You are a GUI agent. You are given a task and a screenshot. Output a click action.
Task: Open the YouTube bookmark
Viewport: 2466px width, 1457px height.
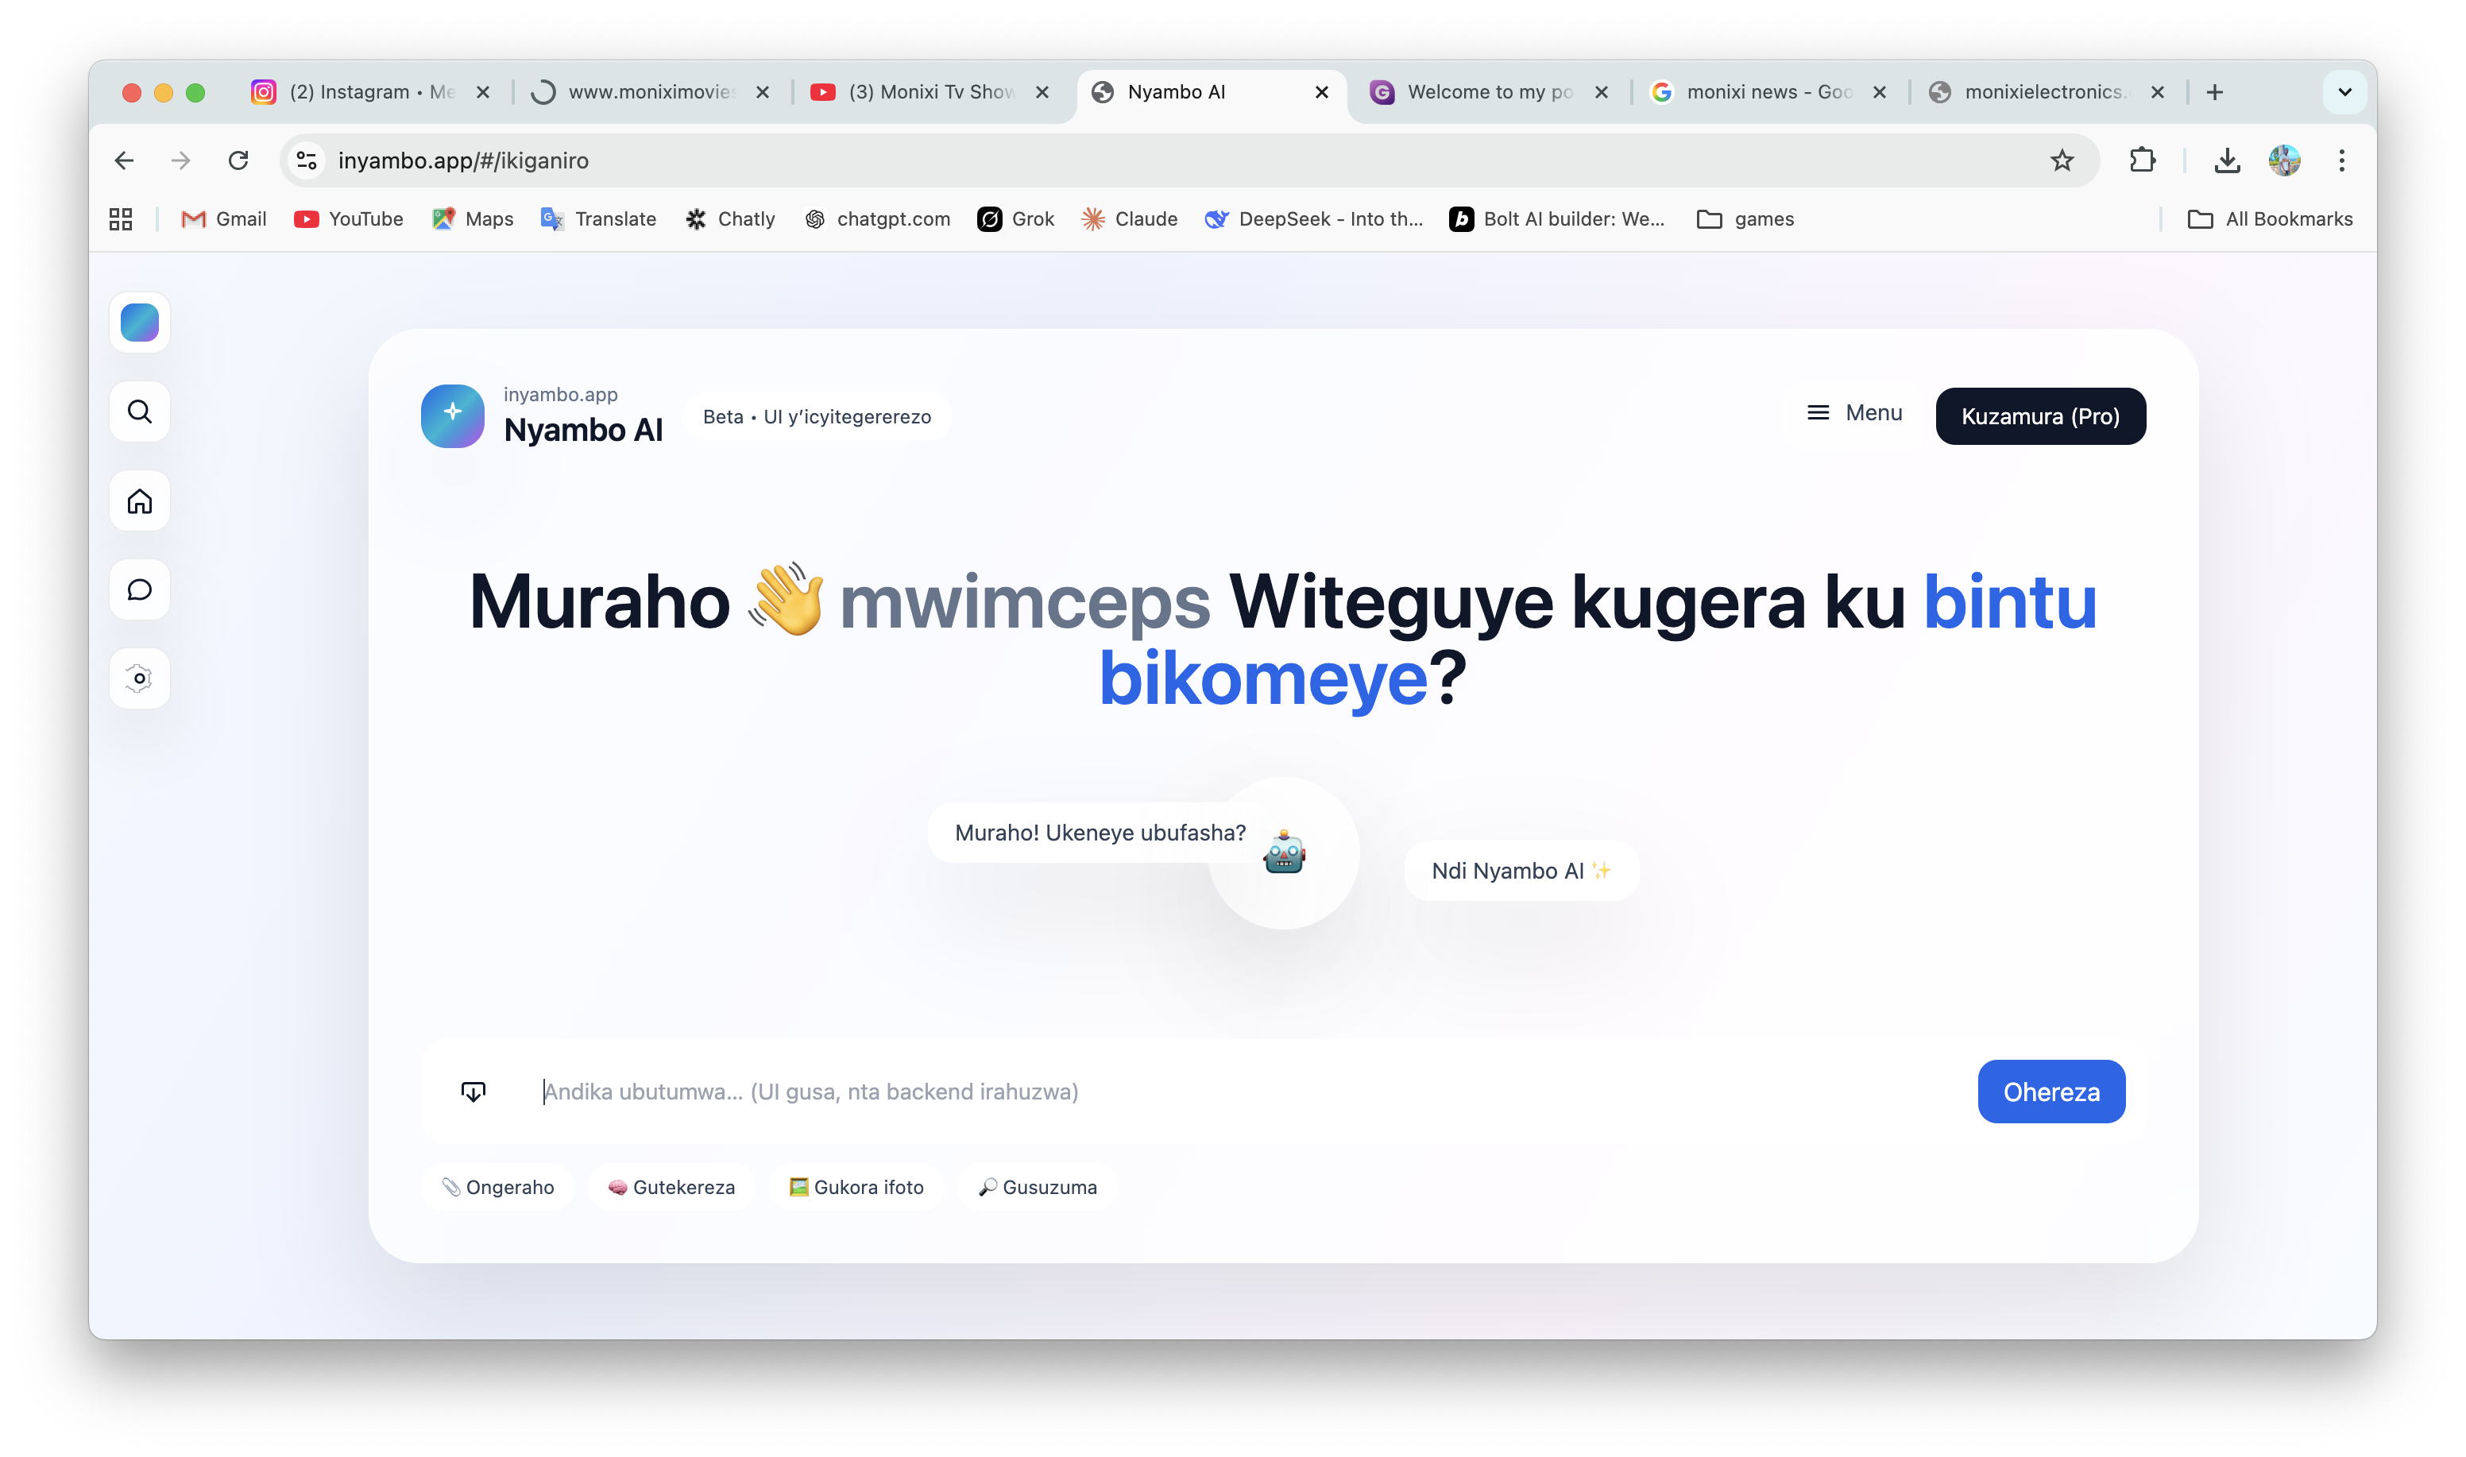click(x=349, y=219)
